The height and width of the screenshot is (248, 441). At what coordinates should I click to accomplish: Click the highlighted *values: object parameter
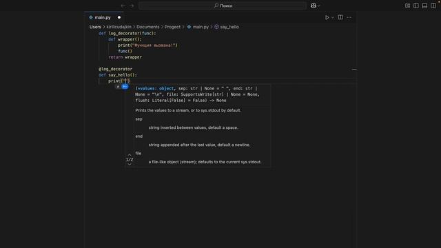(155, 89)
